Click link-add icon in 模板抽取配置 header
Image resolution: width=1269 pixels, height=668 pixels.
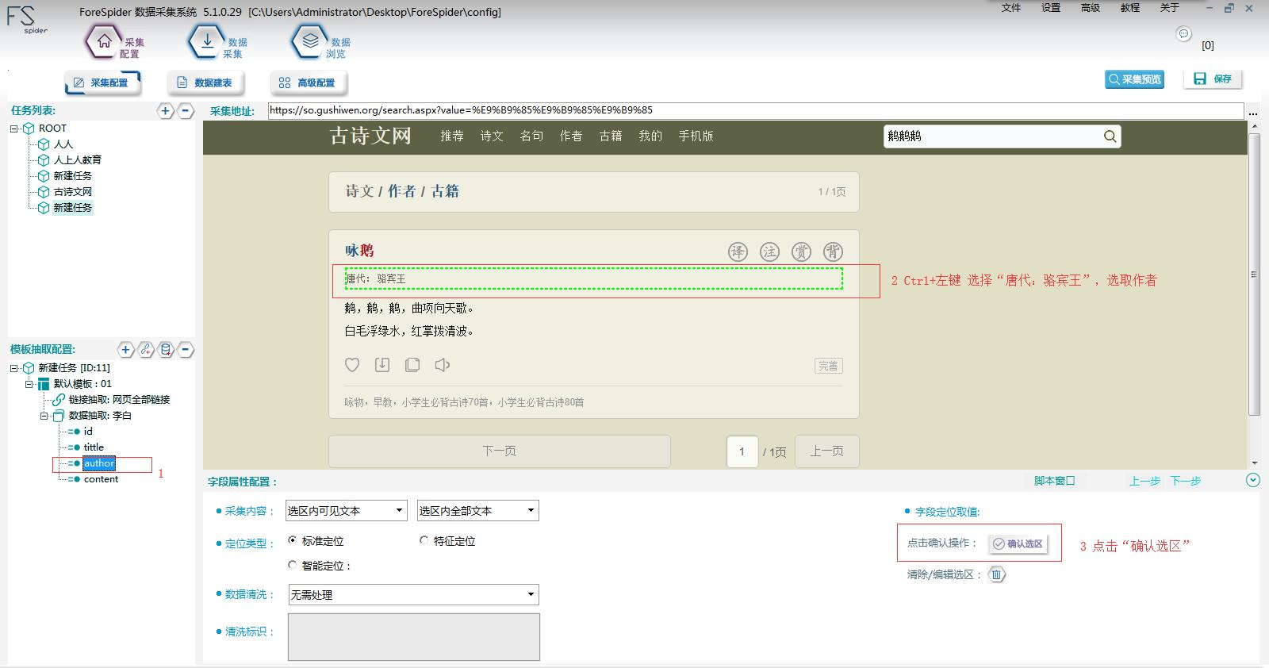click(146, 349)
